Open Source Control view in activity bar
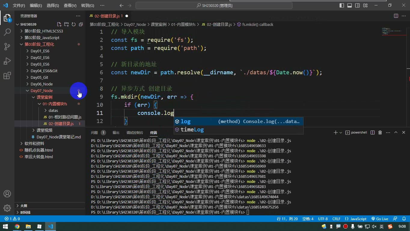This screenshot has height=231, width=410. click(x=7, y=46)
